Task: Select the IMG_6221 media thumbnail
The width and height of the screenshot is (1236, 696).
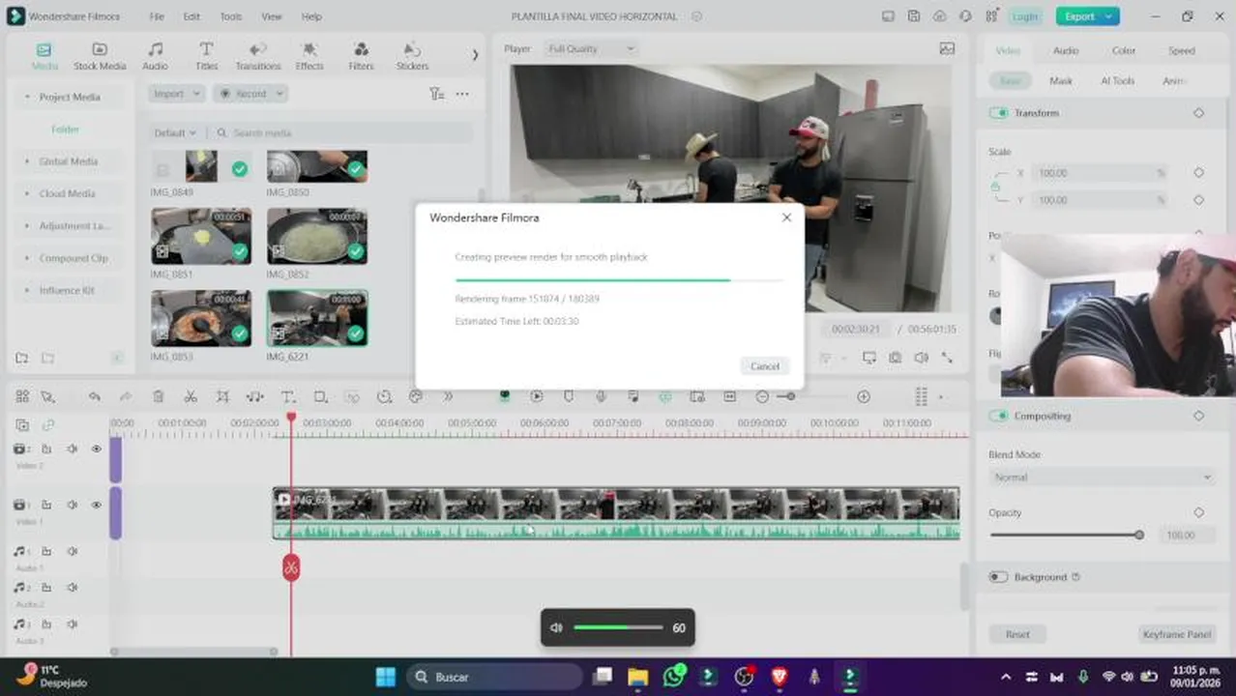Action: [x=317, y=318]
